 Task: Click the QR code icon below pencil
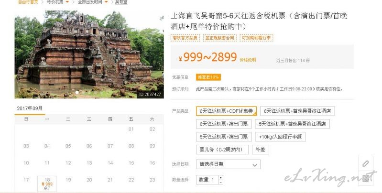(x=366, y=179)
